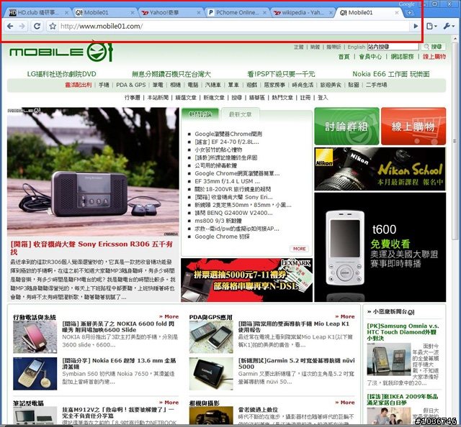The width and height of the screenshot is (461, 427).
Task: Close the PChome Online tab
Action: click(x=264, y=13)
